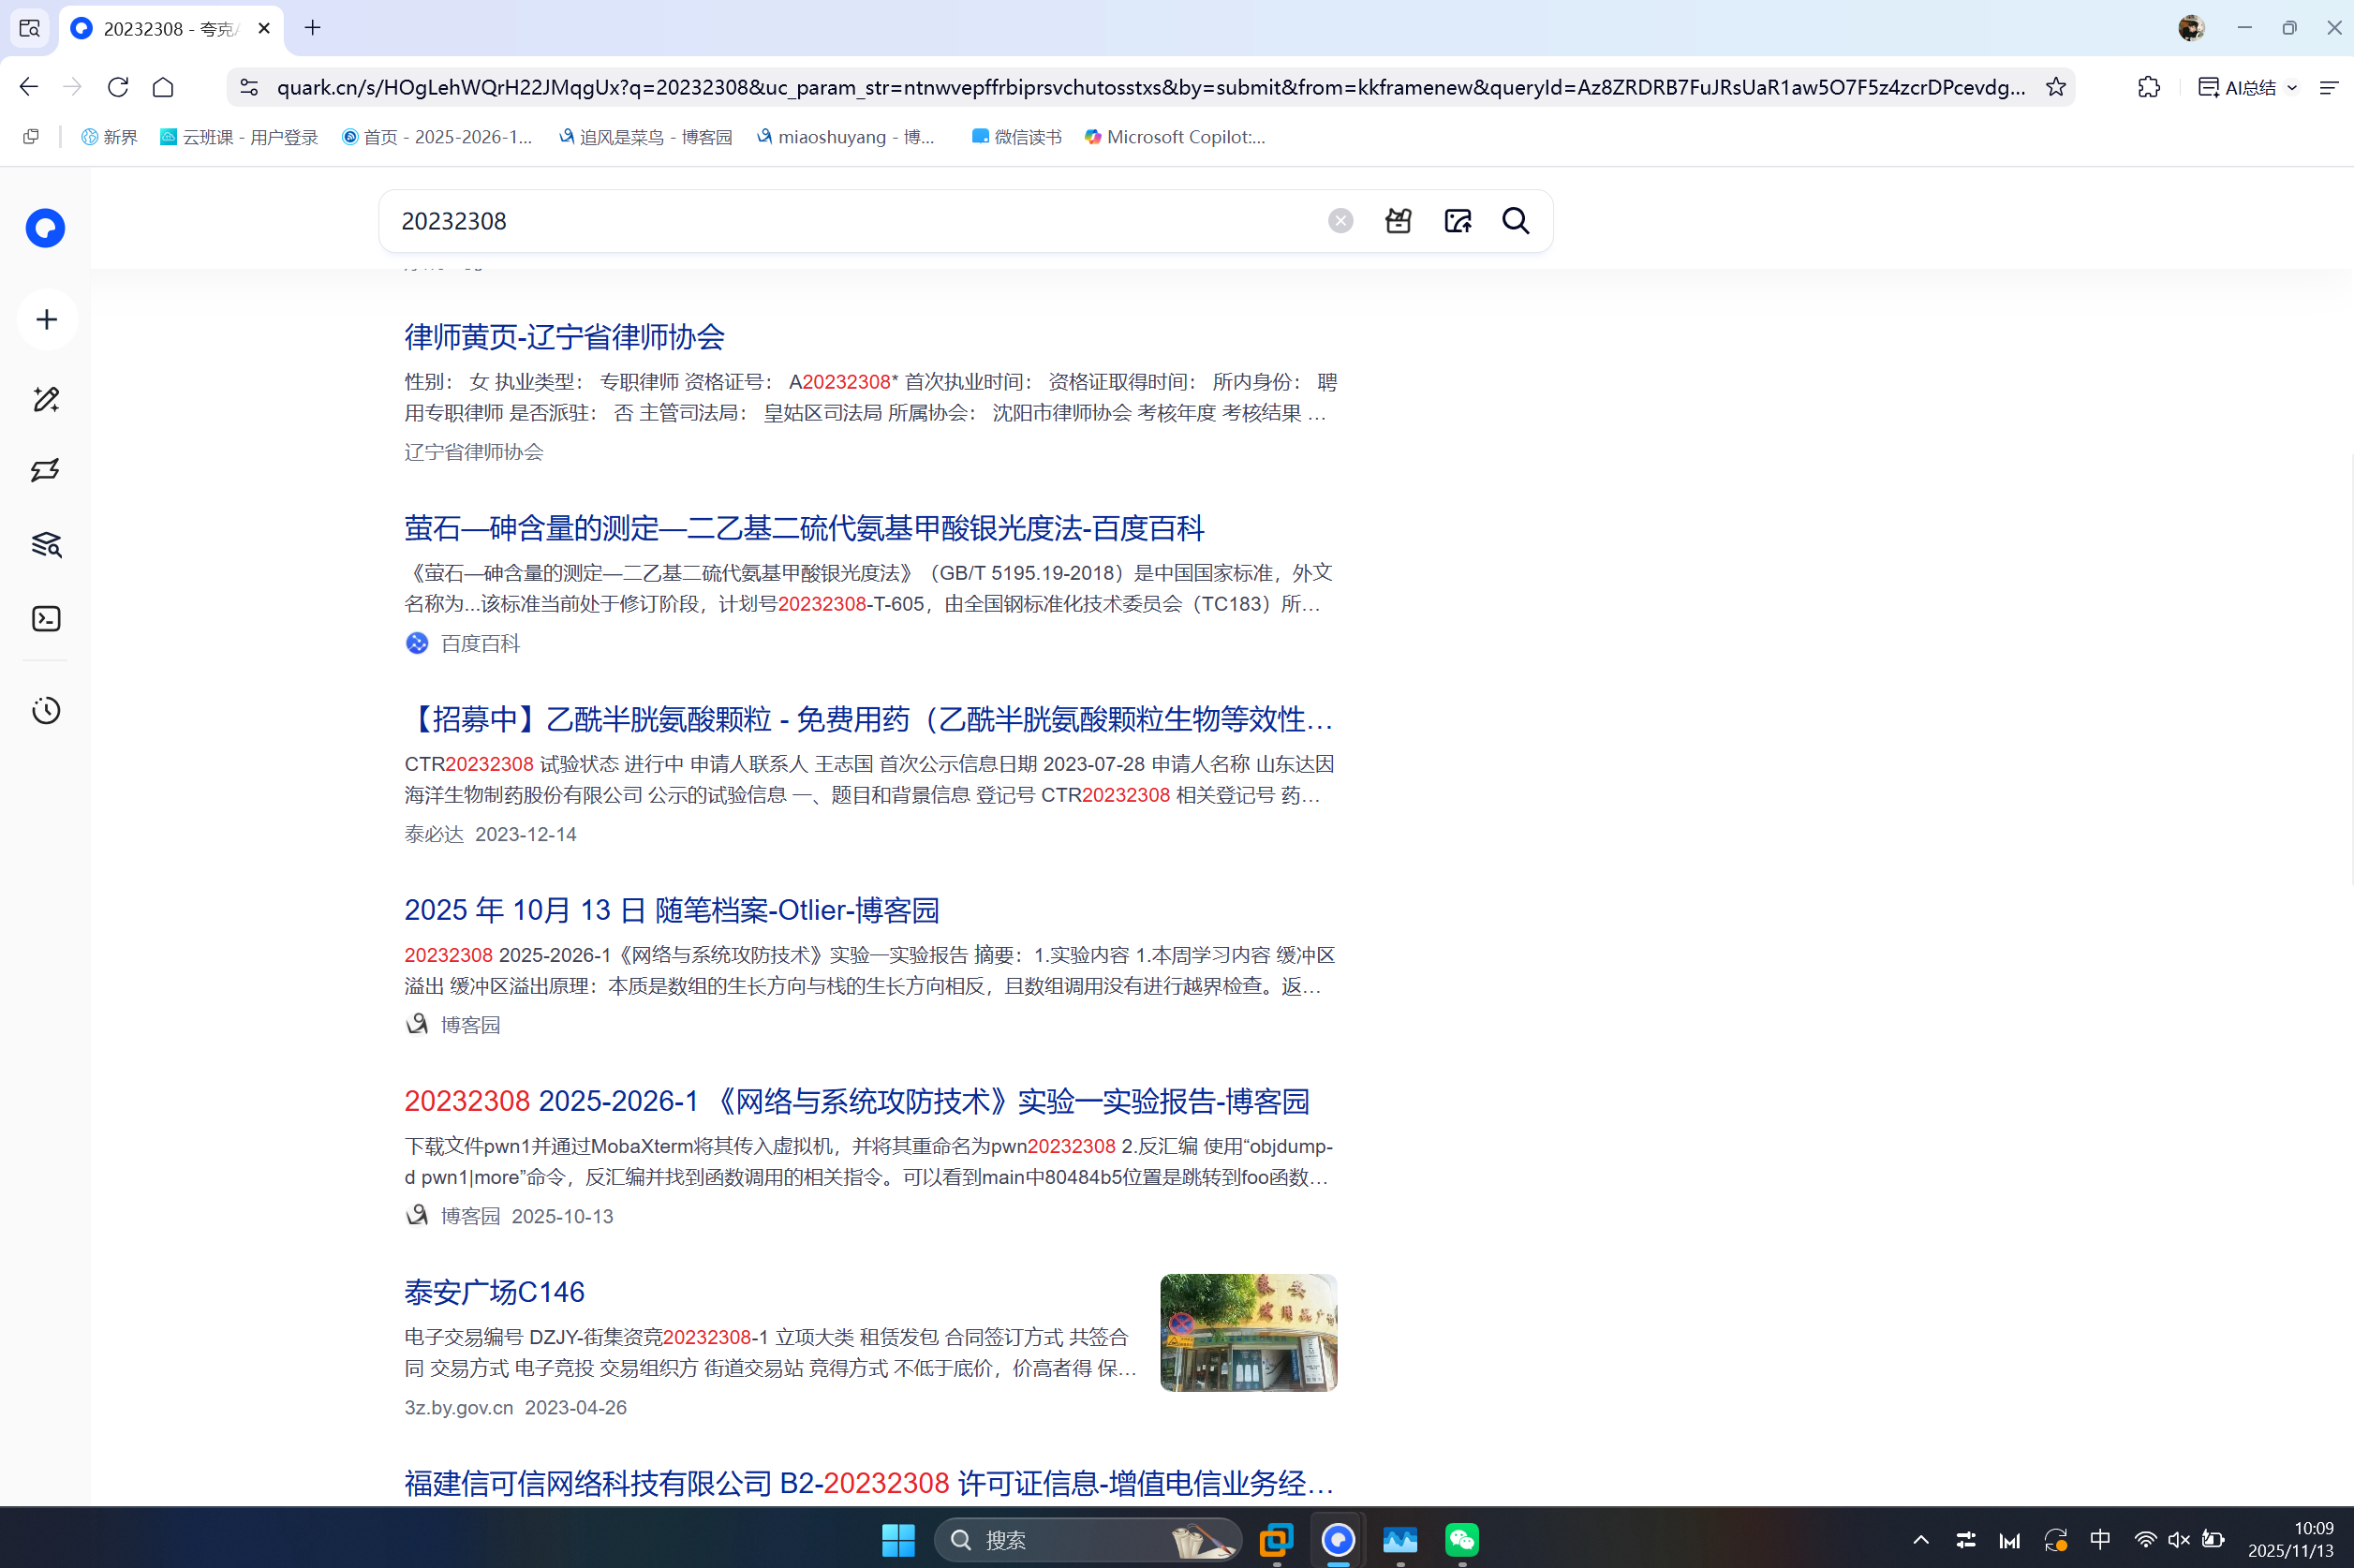
Task: Open the scholar search tool in the sidebar
Action: (45, 545)
